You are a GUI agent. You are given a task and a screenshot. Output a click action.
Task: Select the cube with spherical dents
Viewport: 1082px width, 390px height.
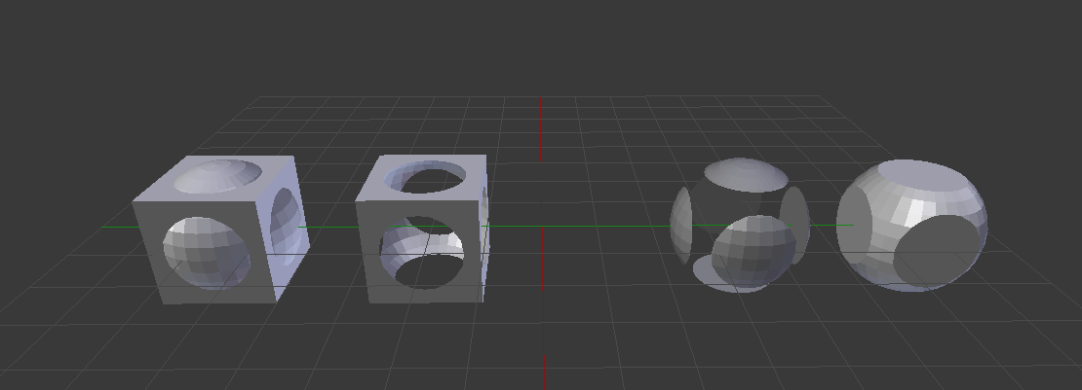point(219,230)
